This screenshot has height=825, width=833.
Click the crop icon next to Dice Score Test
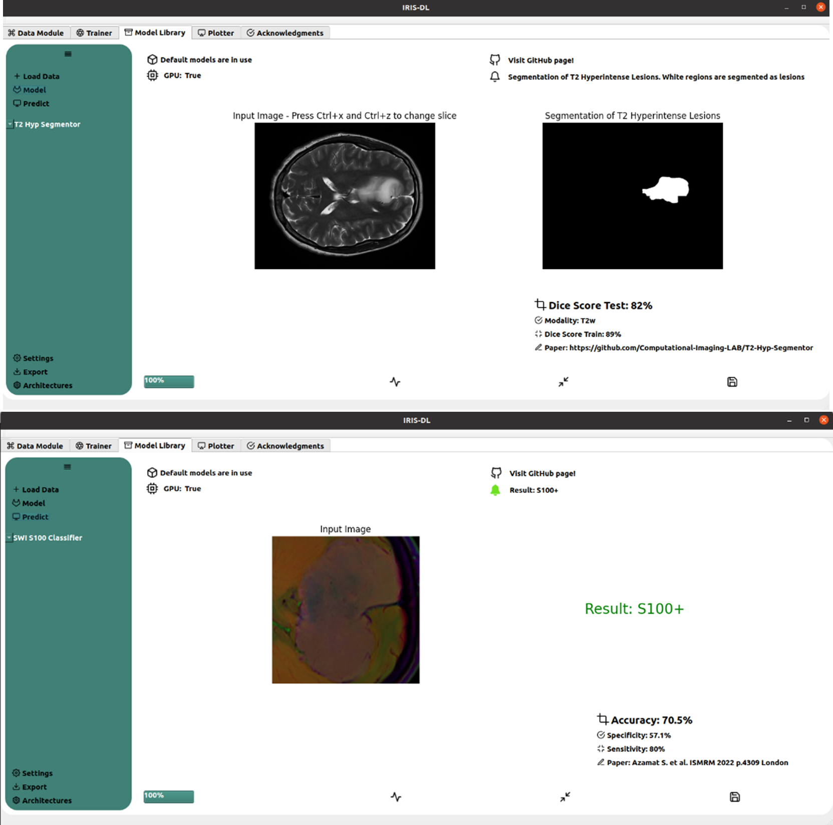tap(540, 305)
